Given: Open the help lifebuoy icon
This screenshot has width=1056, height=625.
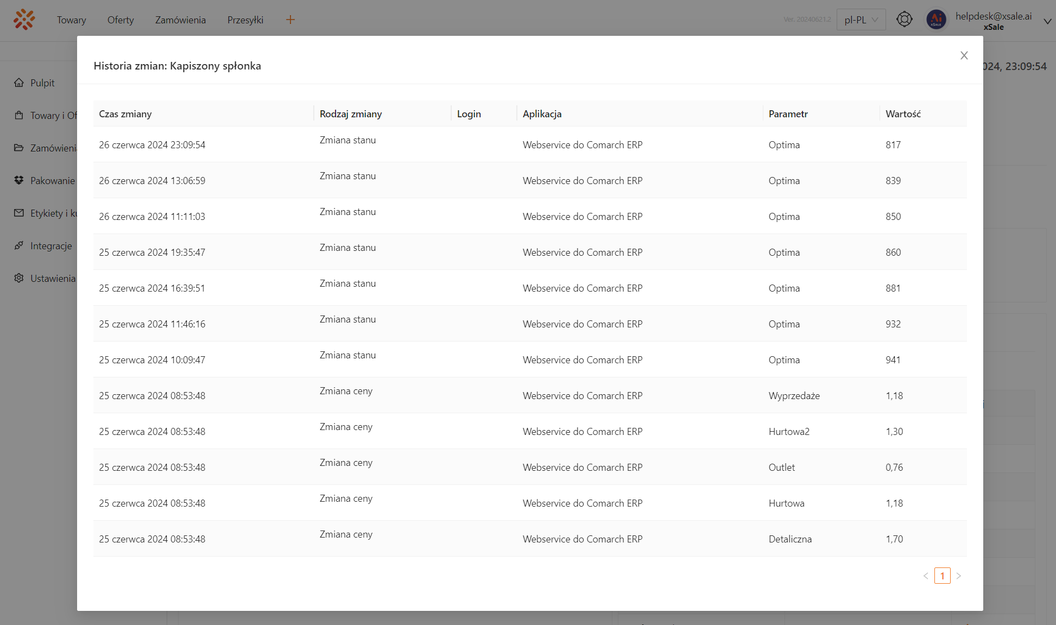Looking at the screenshot, I should [904, 20].
